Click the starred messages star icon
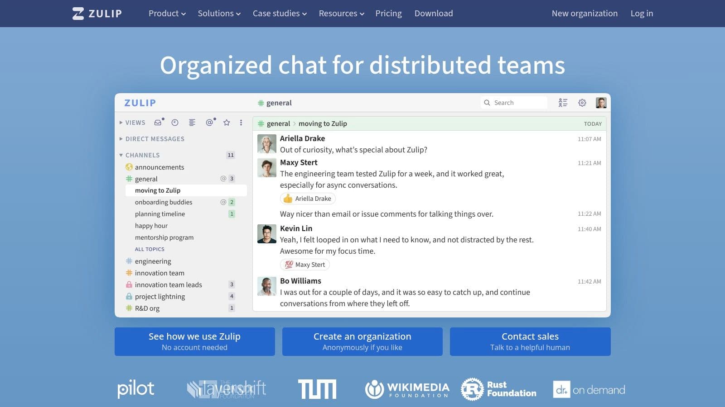This screenshot has width=725, height=407. point(227,123)
